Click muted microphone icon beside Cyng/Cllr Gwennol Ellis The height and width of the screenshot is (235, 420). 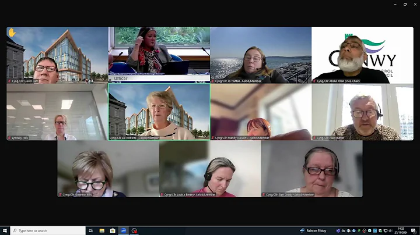click(60, 195)
